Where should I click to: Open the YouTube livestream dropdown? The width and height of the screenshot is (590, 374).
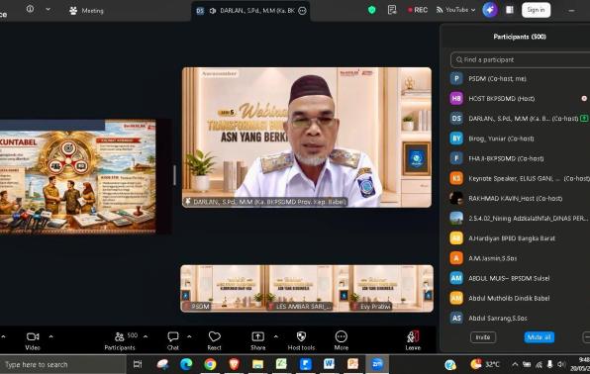point(455,10)
